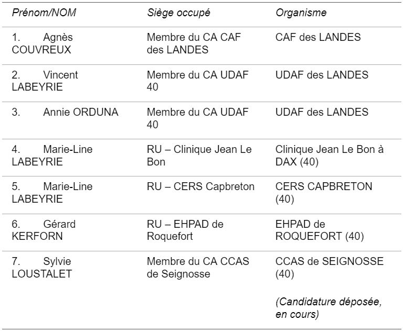Click the 'Prénom/NOM' column header
Screen dimensions: 404x332
click(44, 13)
